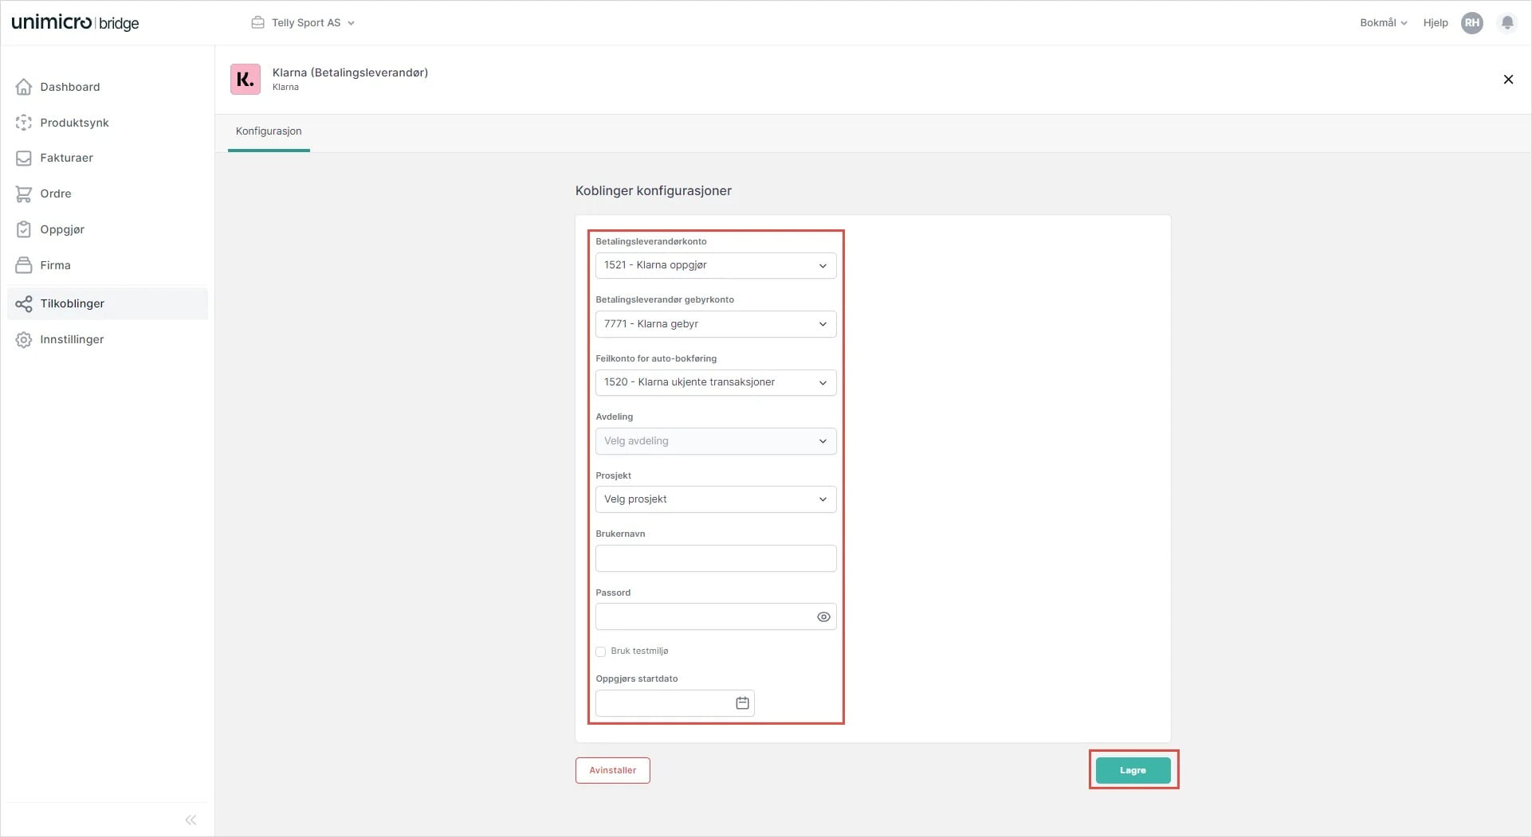Close the Klarna configuration panel
Screen dimensions: 1532x837
pos(1508,79)
